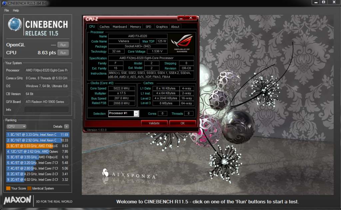
Task: Select ranking row 8 Intel Core i3 3.41
Action: pyautogui.click(x=38, y=174)
